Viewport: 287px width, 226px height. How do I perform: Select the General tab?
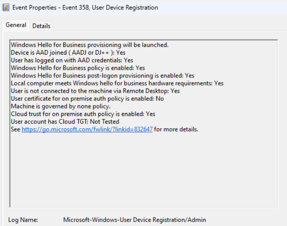tap(16, 25)
